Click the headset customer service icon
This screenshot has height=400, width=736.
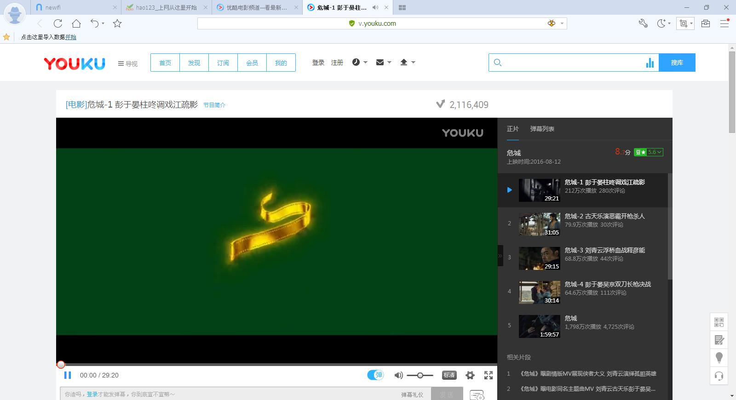click(719, 376)
